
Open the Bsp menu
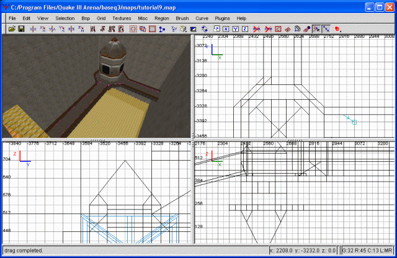(86, 18)
